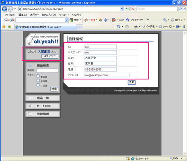Image resolution: width=187 pixels, height=161 pixels.
Task: Open the search provider dropdown arrow
Action: tap(184, 9)
